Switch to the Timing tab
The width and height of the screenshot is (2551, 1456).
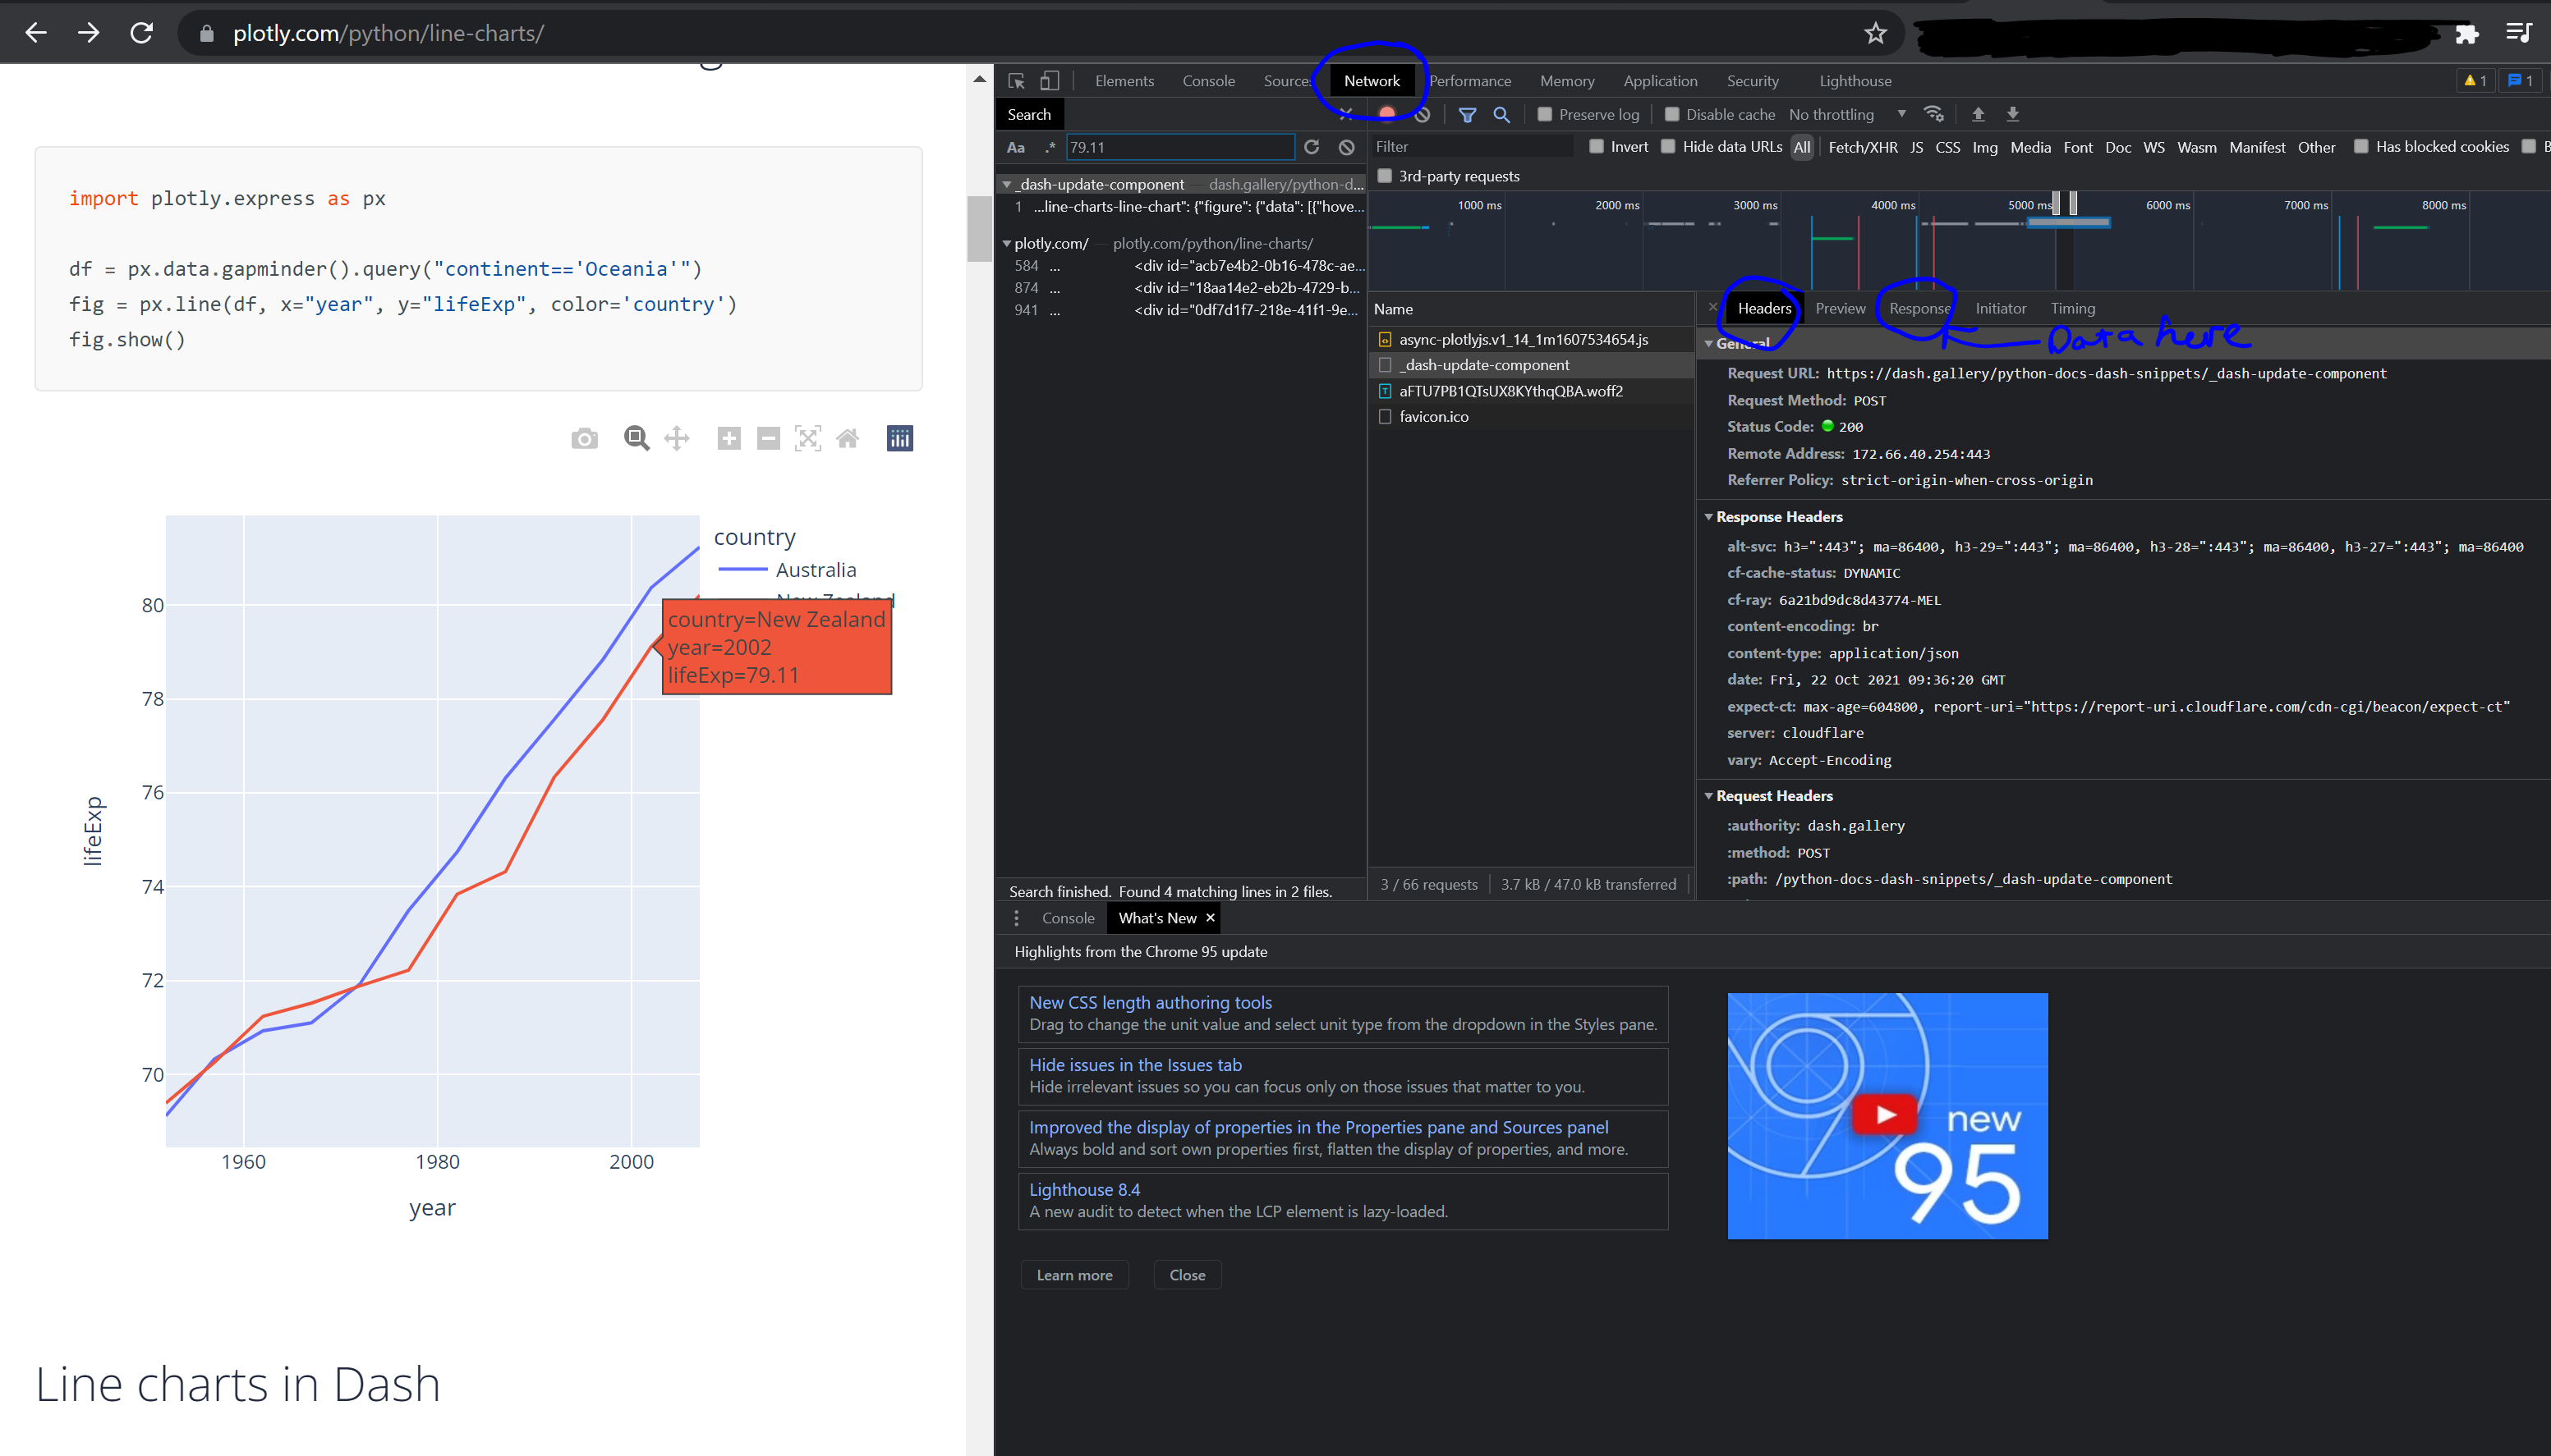pos(2073,308)
